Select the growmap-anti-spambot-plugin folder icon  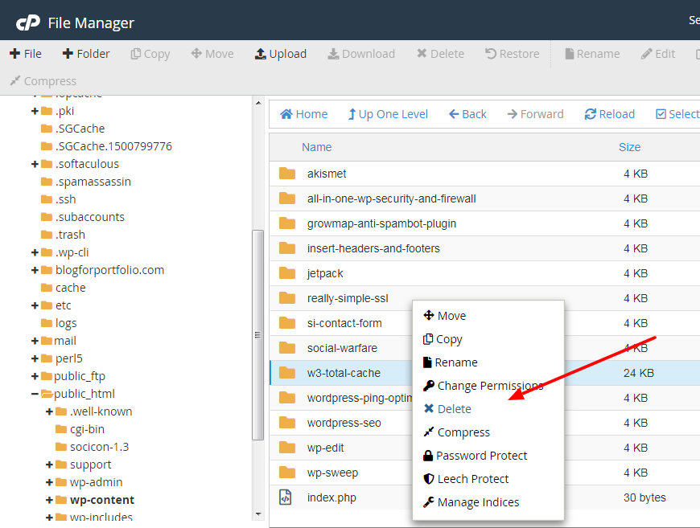(287, 223)
